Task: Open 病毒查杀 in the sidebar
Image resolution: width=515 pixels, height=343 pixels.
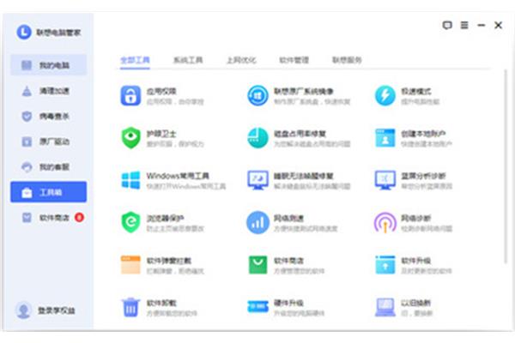Action: tap(49, 117)
